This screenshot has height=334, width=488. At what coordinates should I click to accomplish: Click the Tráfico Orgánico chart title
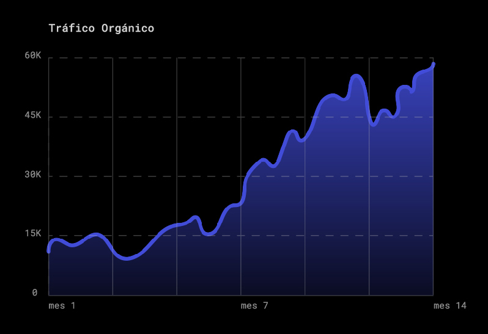[x=101, y=28]
